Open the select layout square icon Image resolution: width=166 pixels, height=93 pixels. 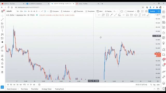(122, 11)
